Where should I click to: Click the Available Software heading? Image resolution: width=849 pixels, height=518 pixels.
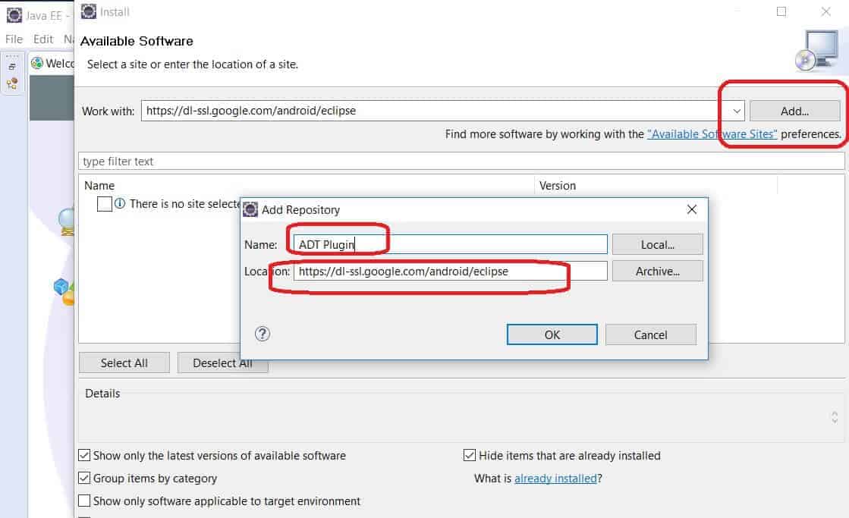[137, 41]
